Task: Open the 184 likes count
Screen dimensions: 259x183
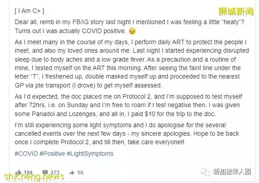Action: point(28,173)
